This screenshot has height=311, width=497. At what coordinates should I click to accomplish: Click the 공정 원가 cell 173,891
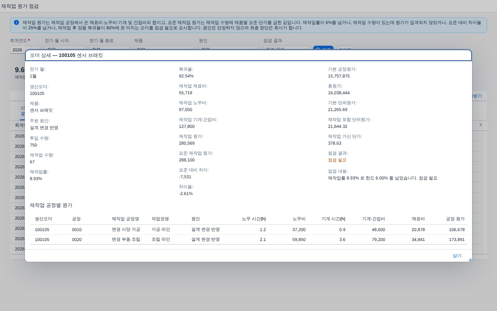pyautogui.click(x=457, y=239)
